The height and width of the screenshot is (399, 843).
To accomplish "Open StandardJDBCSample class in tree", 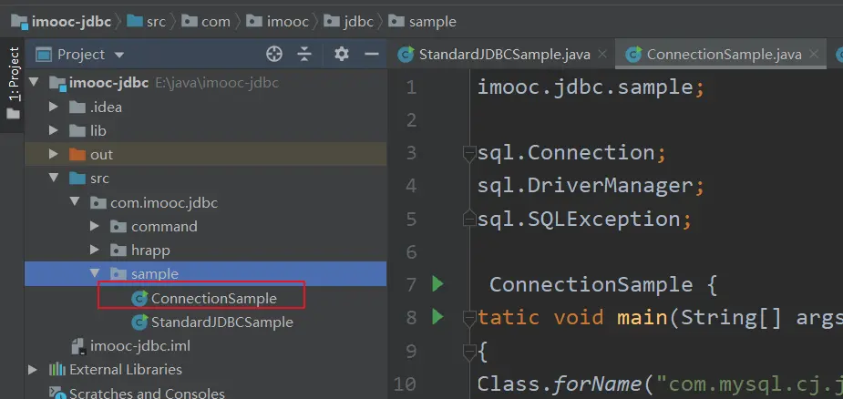I will [222, 322].
